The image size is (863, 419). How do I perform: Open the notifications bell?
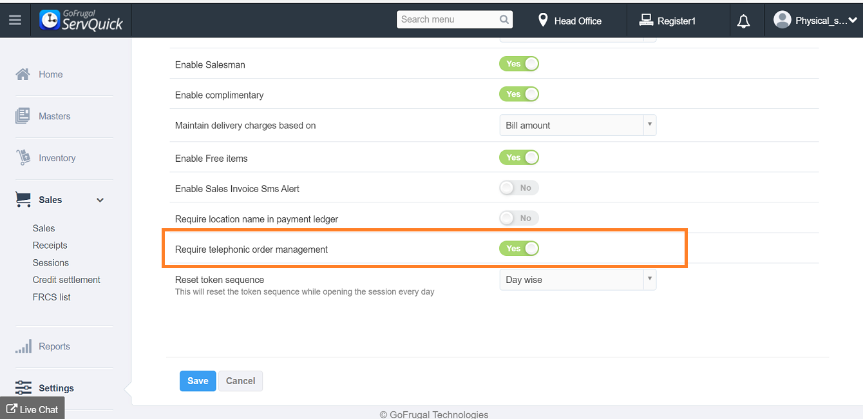[x=743, y=21]
